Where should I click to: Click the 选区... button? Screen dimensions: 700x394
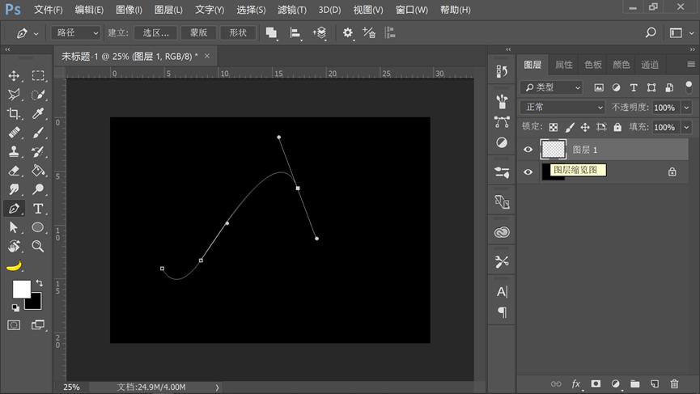coord(156,32)
